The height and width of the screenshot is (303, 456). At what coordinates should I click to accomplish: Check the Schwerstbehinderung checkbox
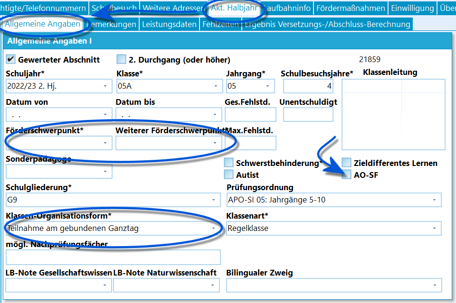[229, 163]
